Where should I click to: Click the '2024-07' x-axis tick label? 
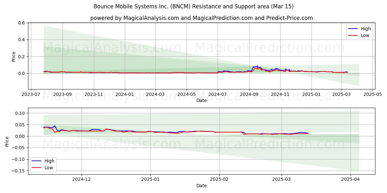click(x=218, y=95)
